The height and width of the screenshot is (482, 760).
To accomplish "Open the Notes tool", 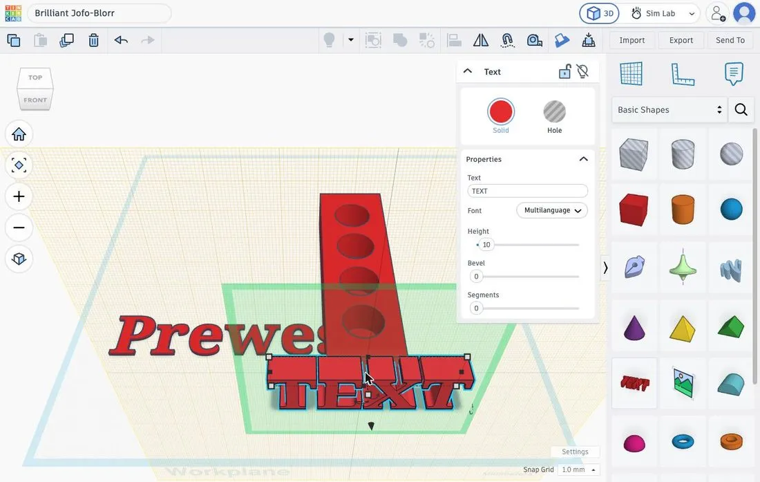I will point(734,74).
